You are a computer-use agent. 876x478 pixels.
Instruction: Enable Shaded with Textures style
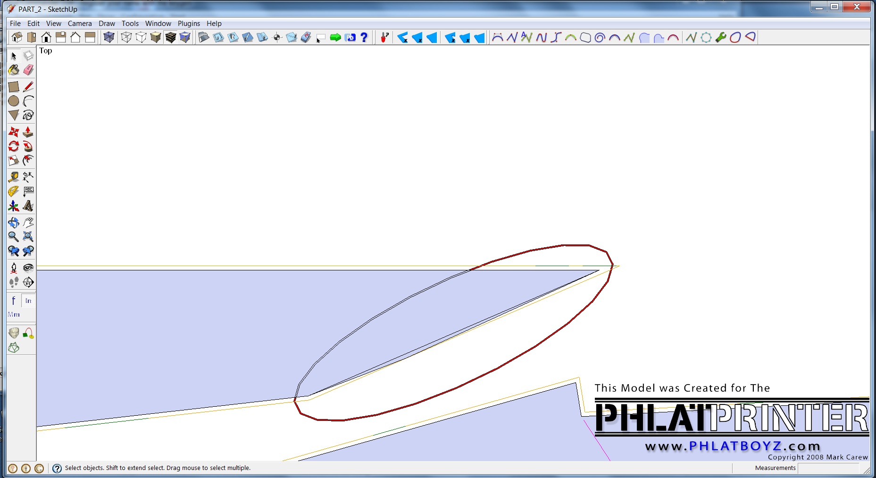(x=171, y=38)
